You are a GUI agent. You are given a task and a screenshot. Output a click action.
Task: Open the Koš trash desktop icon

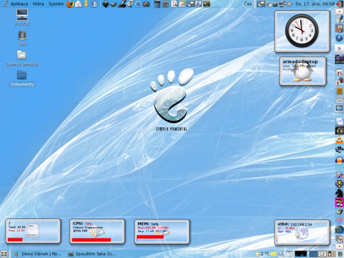click(22, 38)
